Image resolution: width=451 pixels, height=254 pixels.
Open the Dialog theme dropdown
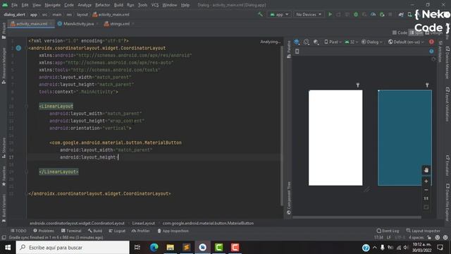coord(372,42)
